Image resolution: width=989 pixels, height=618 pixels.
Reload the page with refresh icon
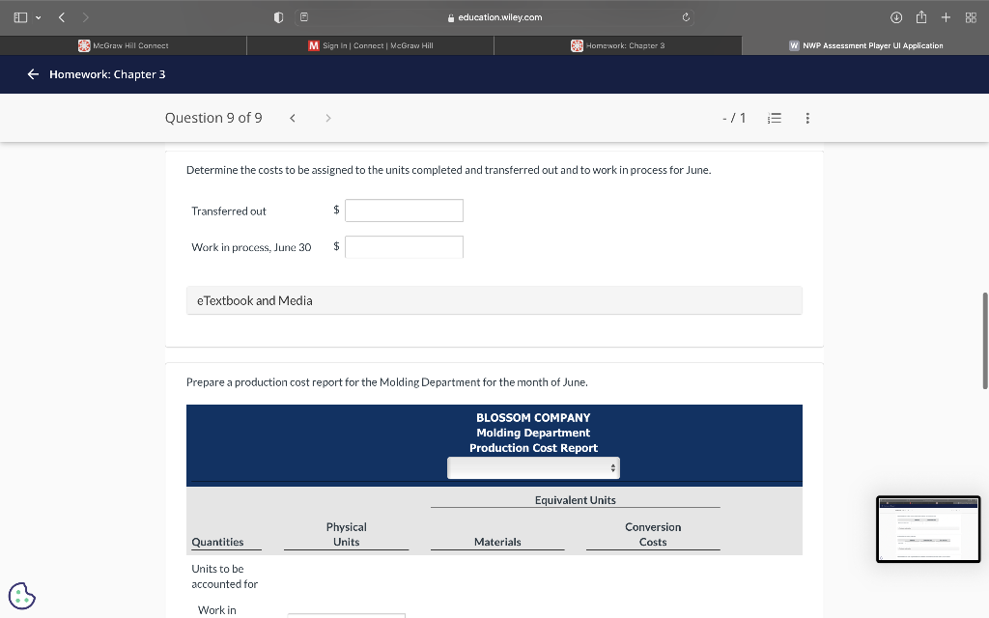[686, 17]
